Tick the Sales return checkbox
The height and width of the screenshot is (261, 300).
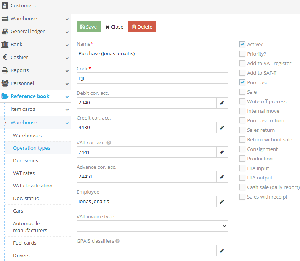(x=242, y=130)
